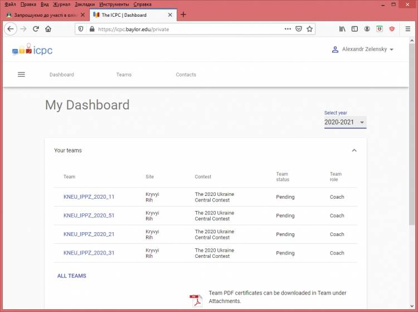Open the Contacts navigation tab
This screenshot has height=312, width=418.
186,75
